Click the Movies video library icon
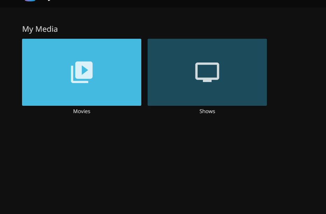Viewport: 326px width, 214px height. tap(81, 72)
